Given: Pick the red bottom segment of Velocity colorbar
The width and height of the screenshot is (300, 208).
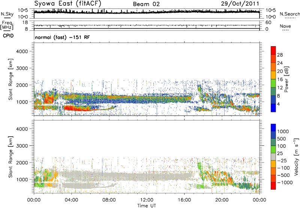Looking at the screenshot, I should (x=273, y=186).
